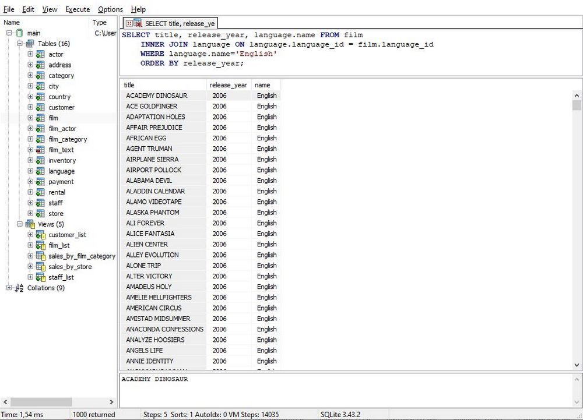This screenshot has height=420, width=583.
Task: Click the language table icon
Action: click(40, 171)
